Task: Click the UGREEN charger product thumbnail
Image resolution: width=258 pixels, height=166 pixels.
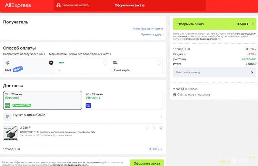Action: [11, 133]
